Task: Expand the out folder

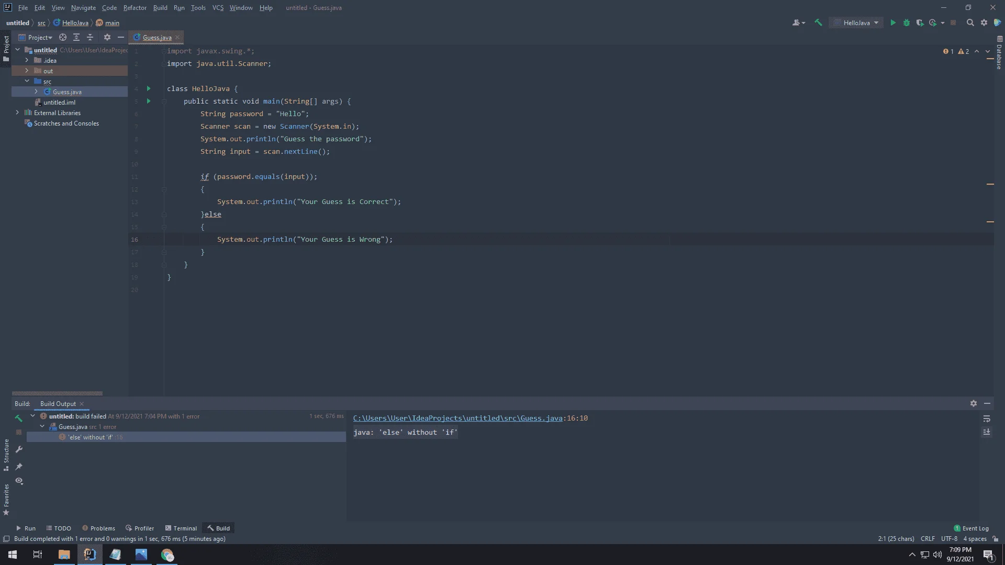Action: click(27, 71)
